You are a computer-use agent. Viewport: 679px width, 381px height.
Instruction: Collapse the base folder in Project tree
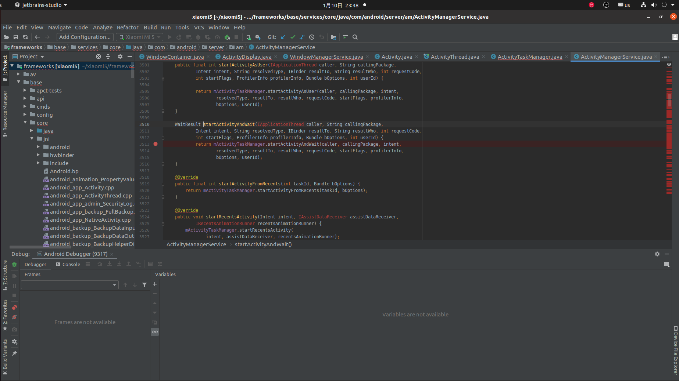click(18, 82)
